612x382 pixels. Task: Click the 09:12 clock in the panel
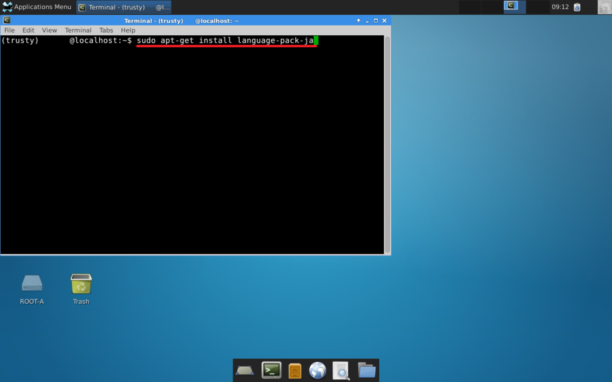click(x=560, y=7)
